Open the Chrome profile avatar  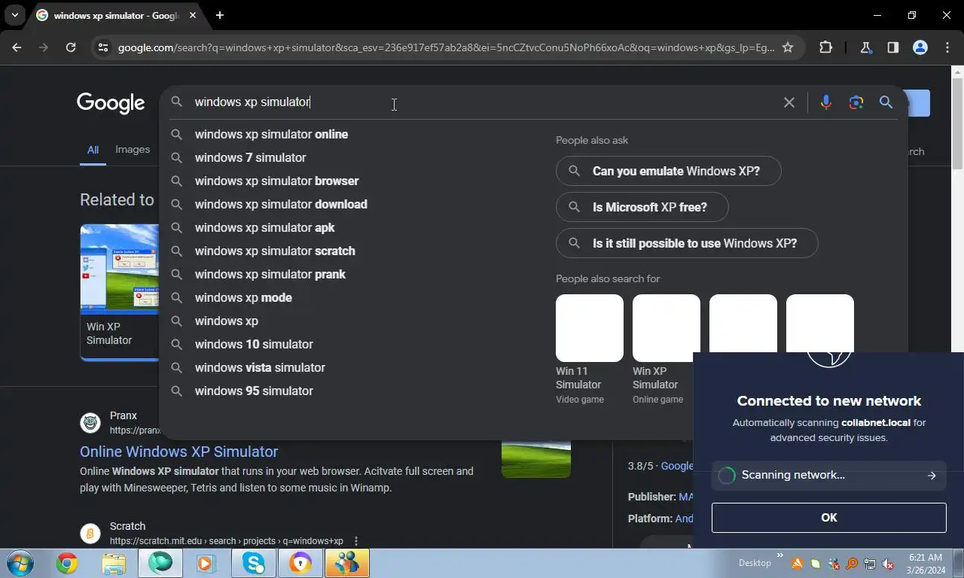(920, 47)
